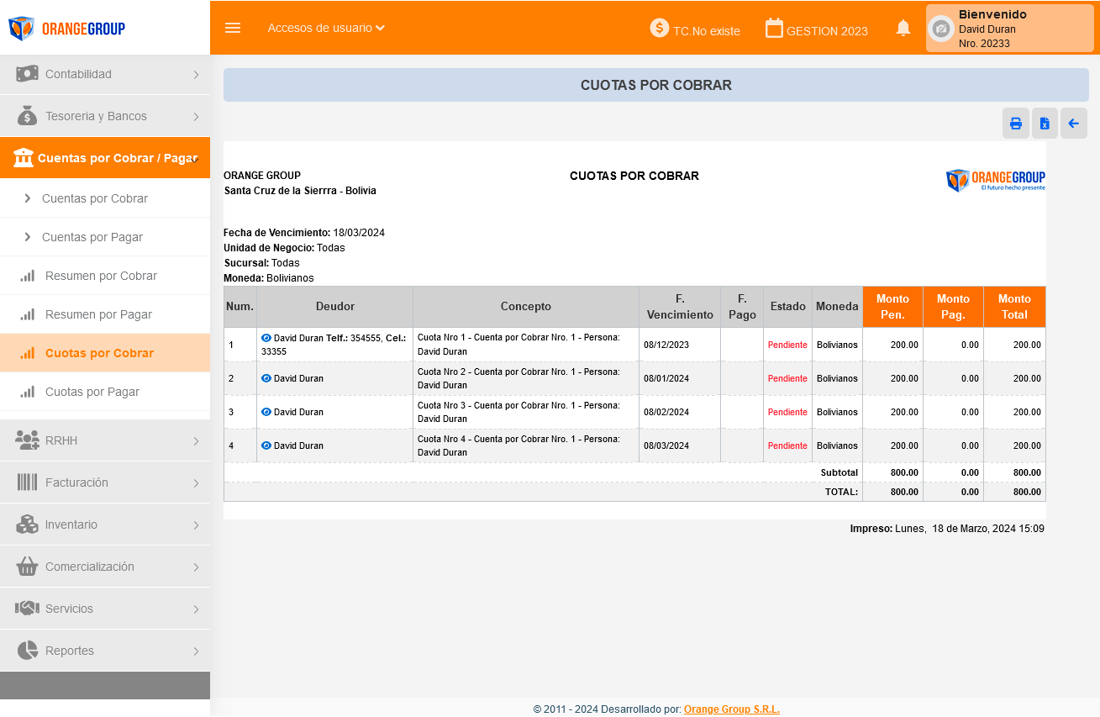The width and height of the screenshot is (1100, 717).
Task: Click the user profile avatar
Action: 941,29
